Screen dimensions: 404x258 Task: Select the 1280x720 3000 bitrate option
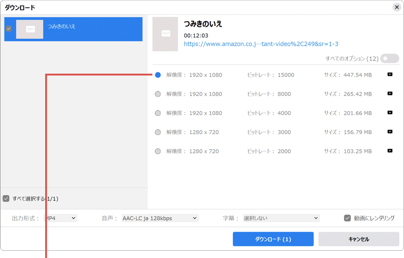pos(158,132)
